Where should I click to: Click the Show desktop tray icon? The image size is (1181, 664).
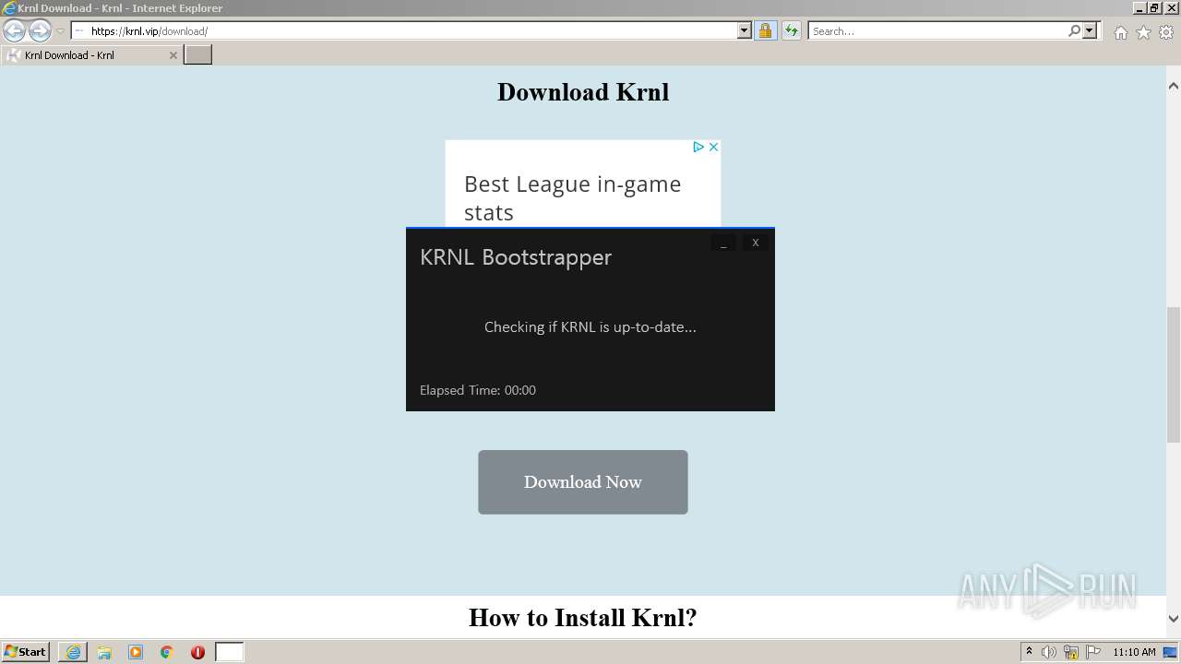click(1171, 652)
